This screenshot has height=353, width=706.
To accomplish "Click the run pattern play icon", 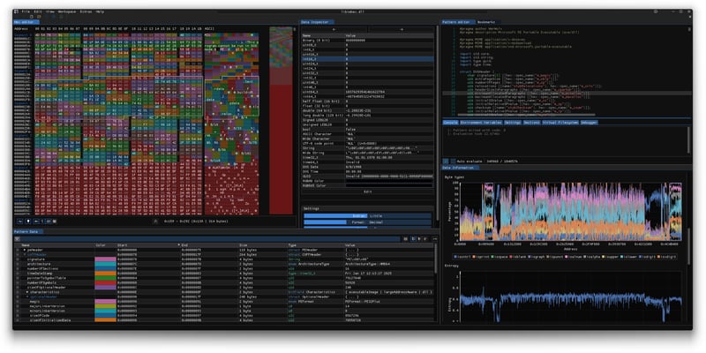I will 445,161.
